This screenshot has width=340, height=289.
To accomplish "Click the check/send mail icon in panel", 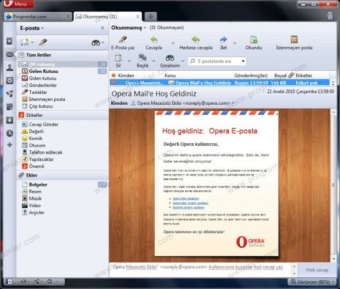I will [24, 42].
